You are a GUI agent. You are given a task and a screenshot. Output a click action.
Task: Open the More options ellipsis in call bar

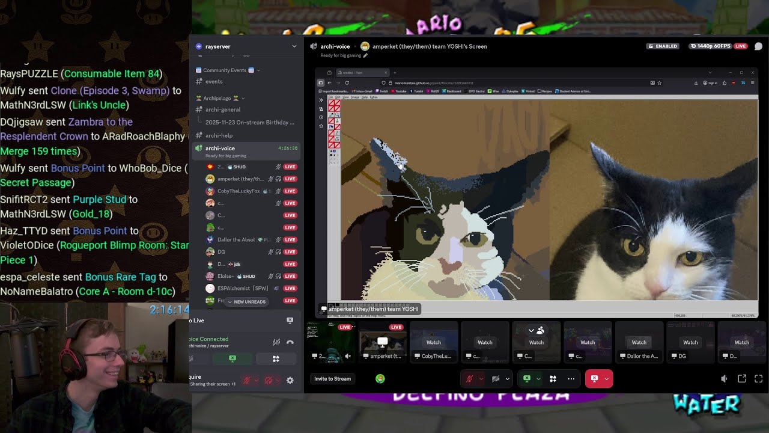pos(571,379)
